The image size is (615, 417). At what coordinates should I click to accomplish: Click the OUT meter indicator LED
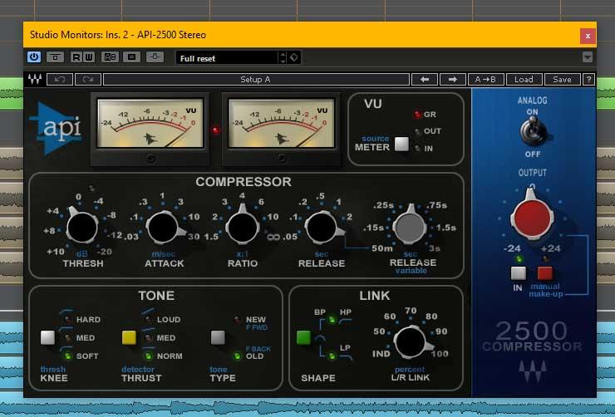coord(418,132)
